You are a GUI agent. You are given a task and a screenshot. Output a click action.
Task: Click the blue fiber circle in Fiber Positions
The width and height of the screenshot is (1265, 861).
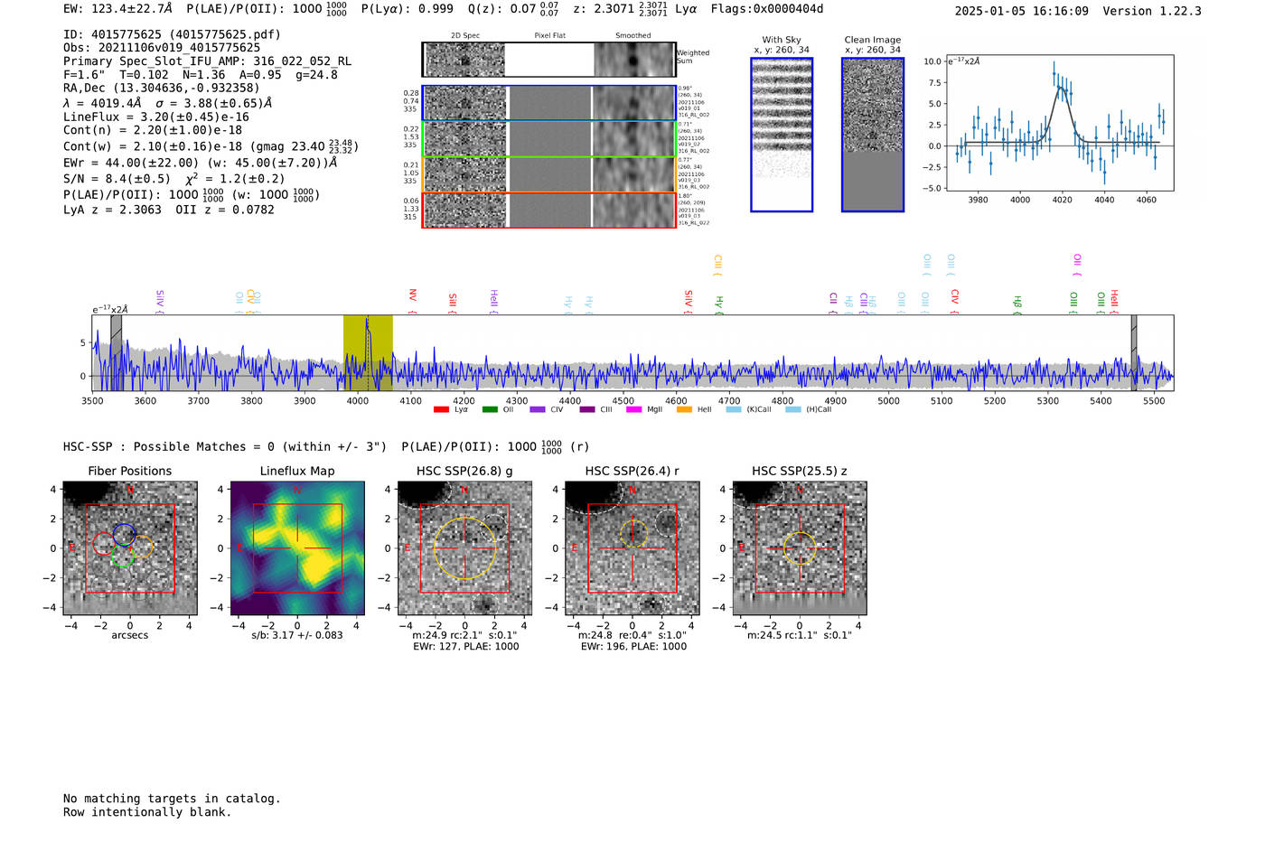pos(124,534)
